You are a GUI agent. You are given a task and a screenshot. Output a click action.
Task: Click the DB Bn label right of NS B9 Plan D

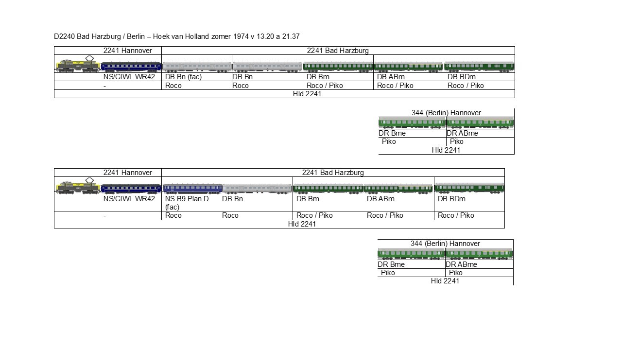pyautogui.click(x=232, y=199)
